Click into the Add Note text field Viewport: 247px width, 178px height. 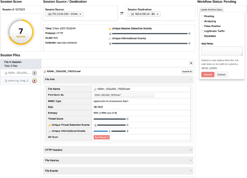click(x=222, y=51)
